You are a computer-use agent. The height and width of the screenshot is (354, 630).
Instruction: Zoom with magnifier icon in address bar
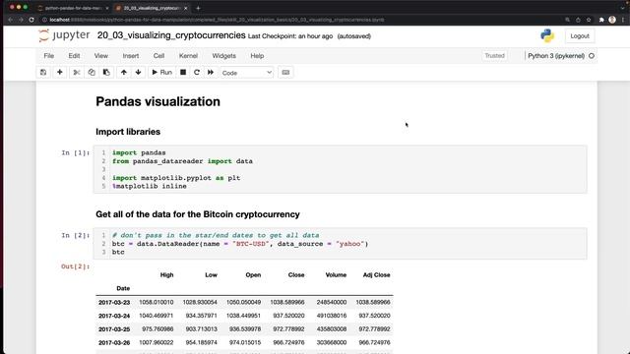click(x=567, y=20)
